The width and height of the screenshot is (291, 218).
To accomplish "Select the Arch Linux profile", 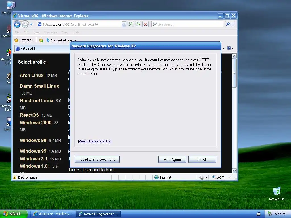I will click(32, 76).
